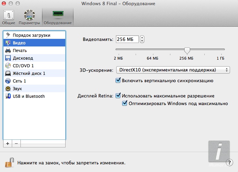
Task: Remove the device with the minus button
Action: pyautogui.click(x=16, y=144)
